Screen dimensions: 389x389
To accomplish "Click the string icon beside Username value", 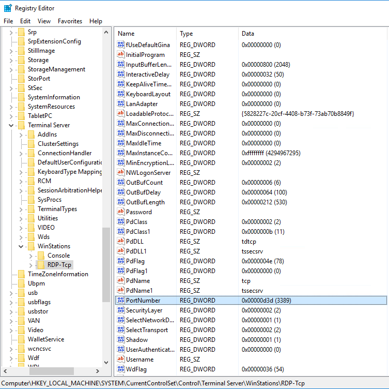I will coord(121,360).
